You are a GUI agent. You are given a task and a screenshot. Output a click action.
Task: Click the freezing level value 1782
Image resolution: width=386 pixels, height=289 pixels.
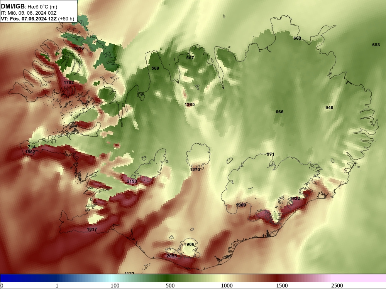coord(69,82)
